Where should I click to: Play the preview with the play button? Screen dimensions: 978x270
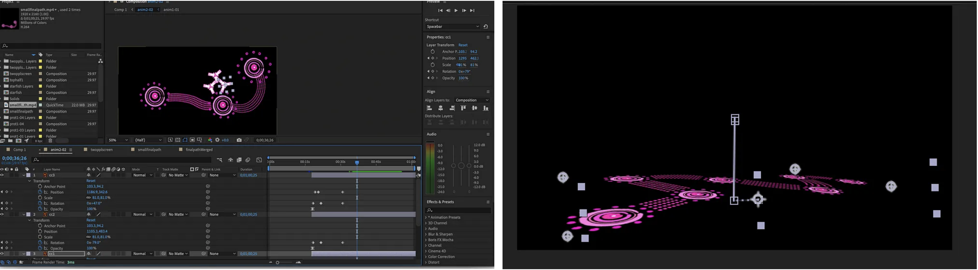point(456,11)
